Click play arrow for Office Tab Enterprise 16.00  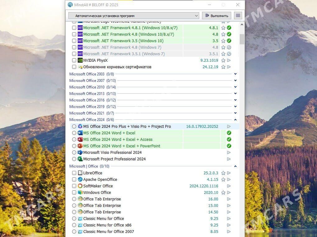tap(229, 199)
